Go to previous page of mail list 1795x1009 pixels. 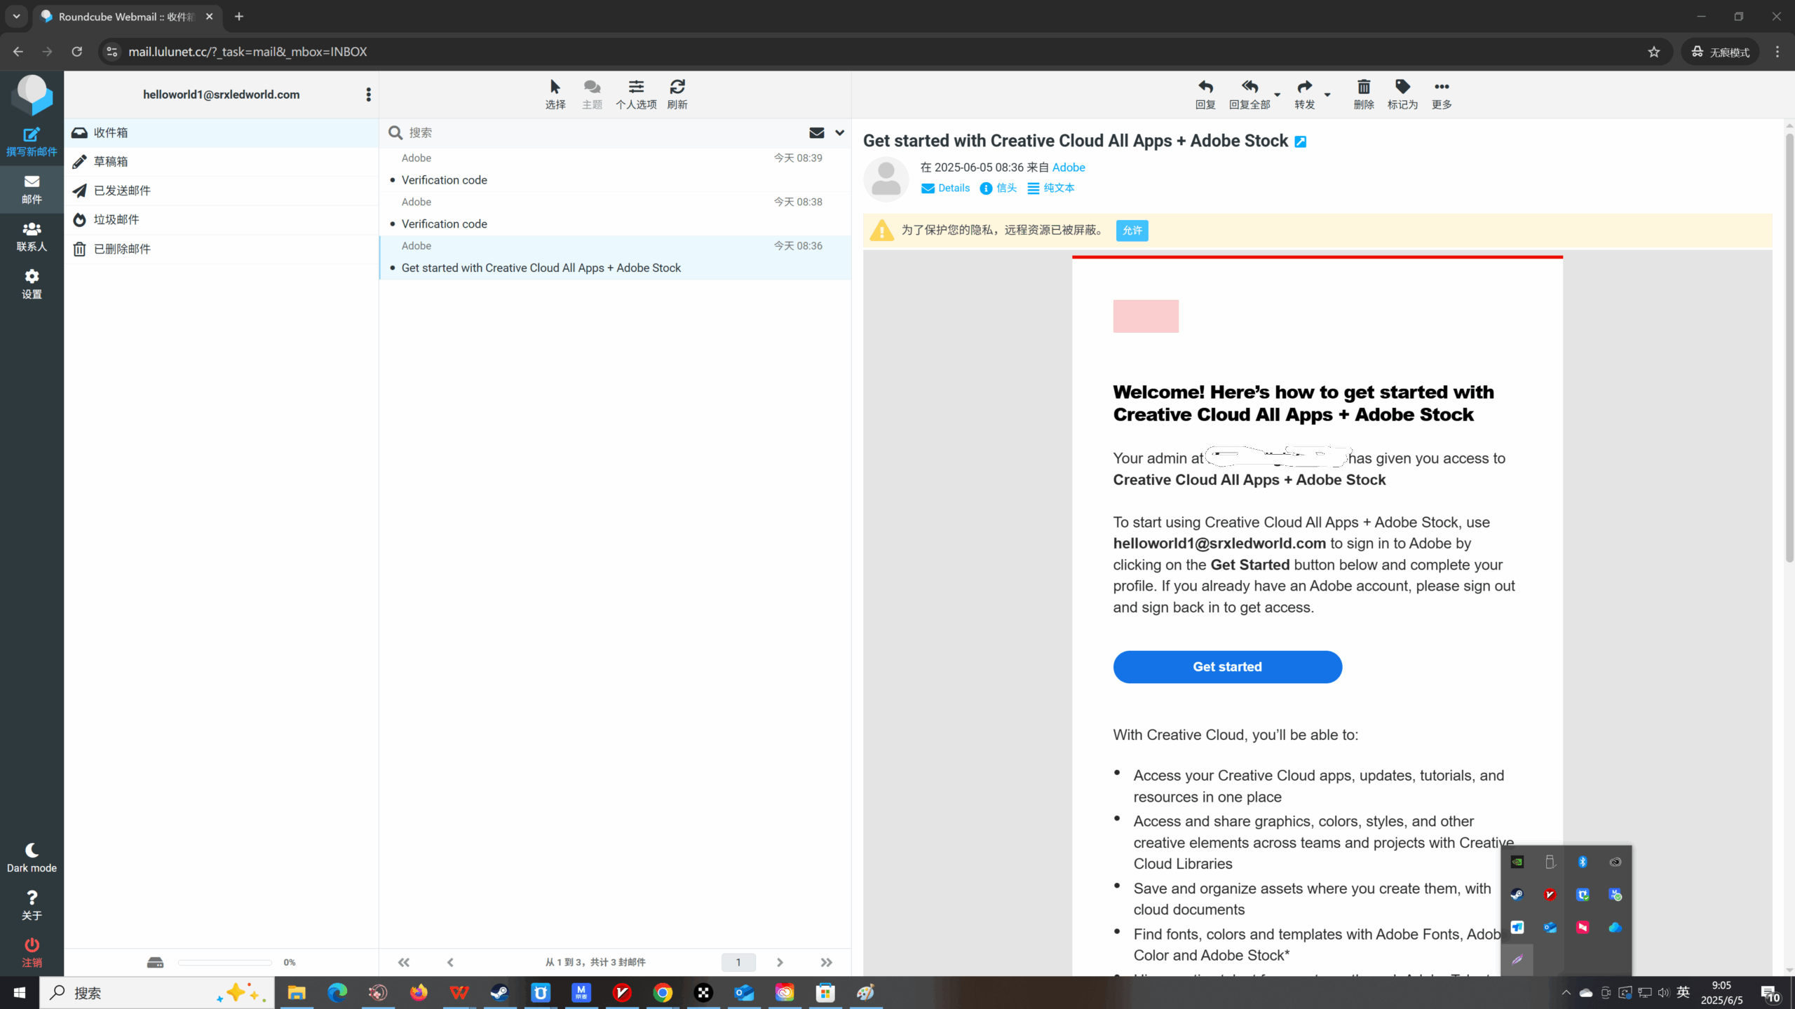coord(450,963)
